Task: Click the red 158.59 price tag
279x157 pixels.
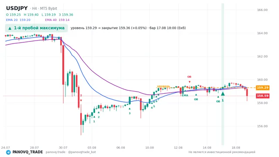Action: click(x=262, y=96)
